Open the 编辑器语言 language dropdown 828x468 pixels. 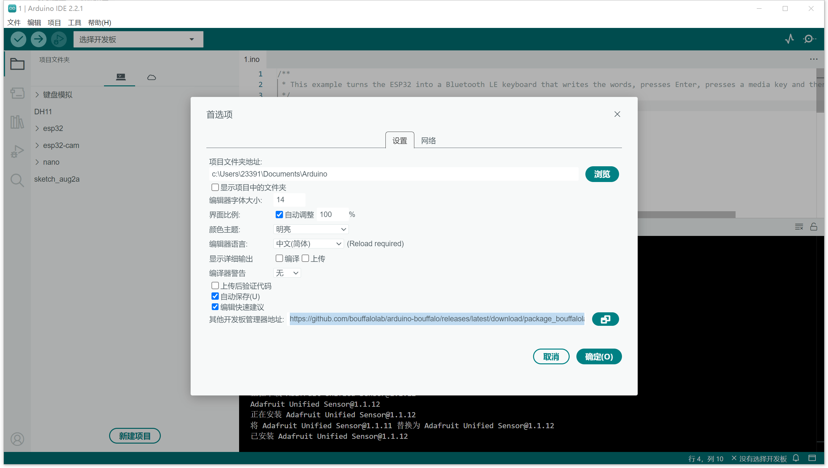pos(308,244)
